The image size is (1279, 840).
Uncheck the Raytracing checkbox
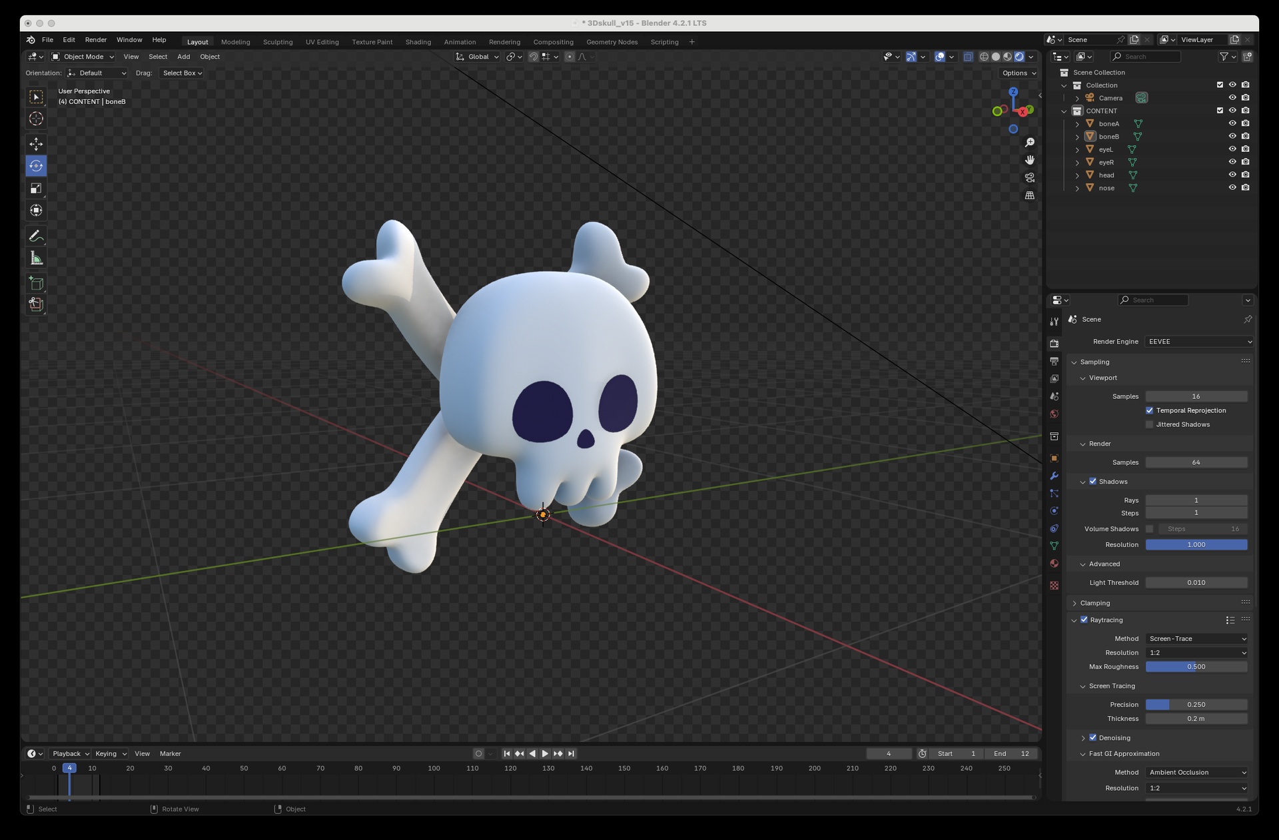[x=1084, y=620]
